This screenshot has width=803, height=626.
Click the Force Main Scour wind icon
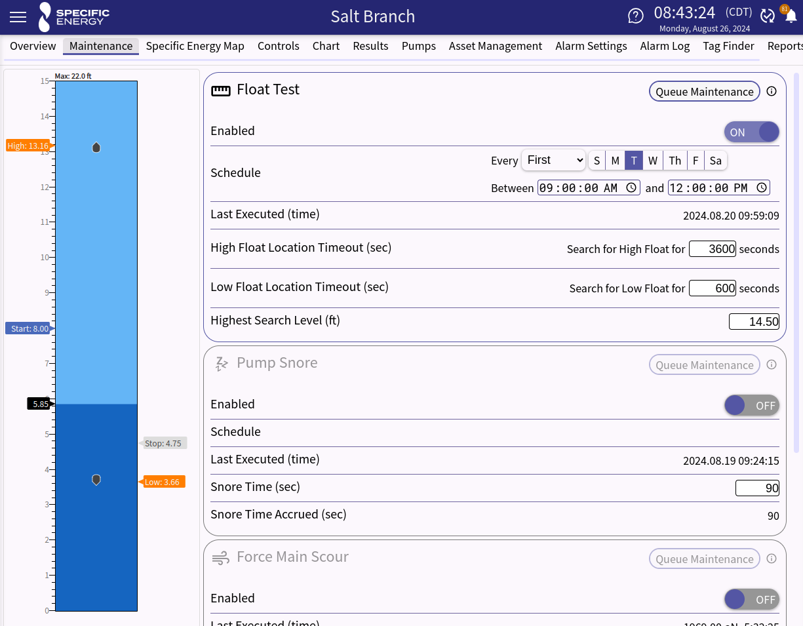click(221, 558)
